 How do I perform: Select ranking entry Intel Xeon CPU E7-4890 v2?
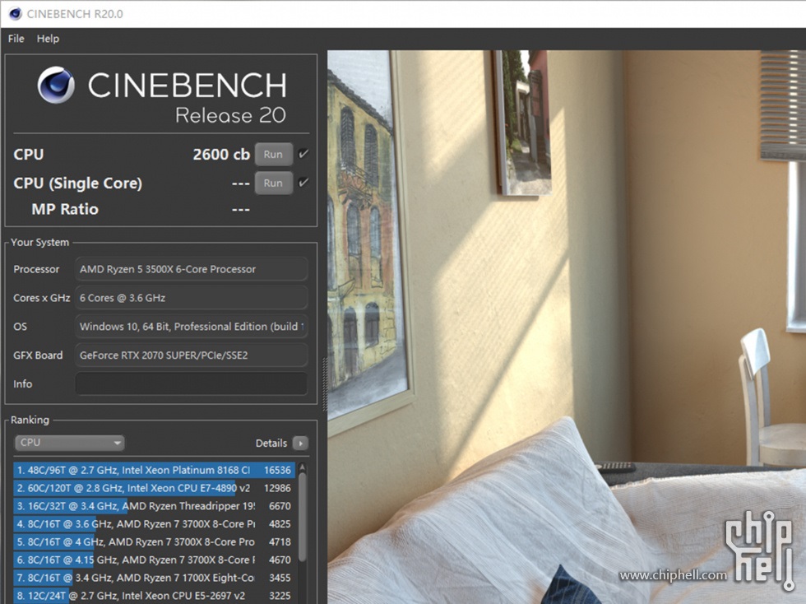(x=155, y=488)
